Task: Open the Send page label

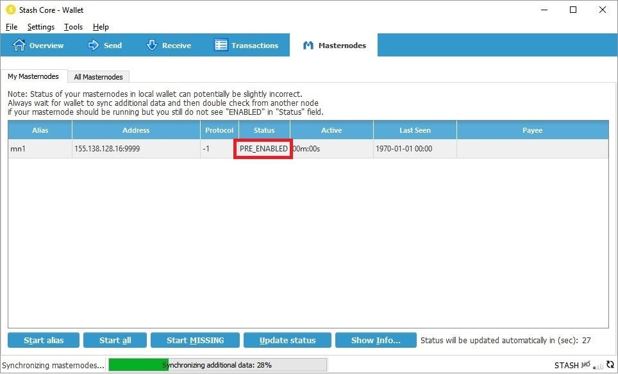Action: (x=113, y=46)
